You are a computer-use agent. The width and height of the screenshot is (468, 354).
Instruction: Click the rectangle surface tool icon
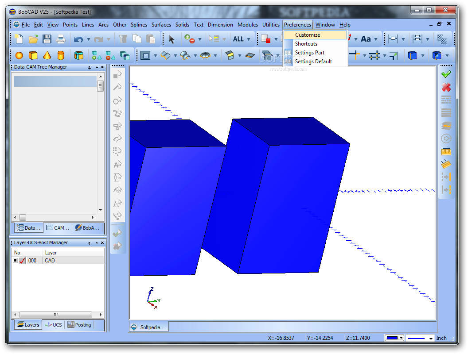point(145,55)
